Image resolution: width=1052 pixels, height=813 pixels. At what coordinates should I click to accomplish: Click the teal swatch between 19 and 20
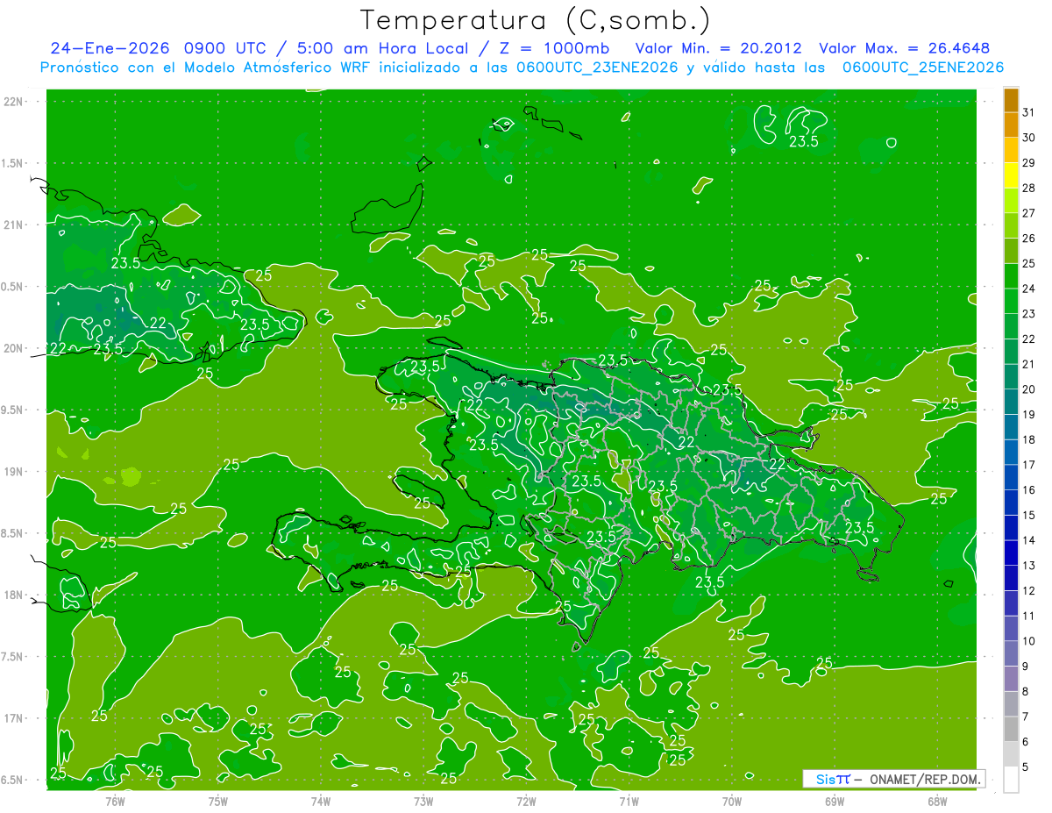point(1011,402)
